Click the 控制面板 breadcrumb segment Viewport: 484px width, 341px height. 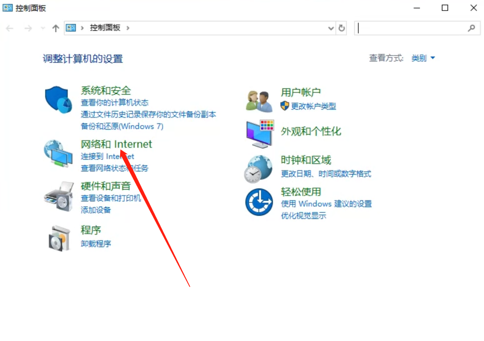(105, 28)
